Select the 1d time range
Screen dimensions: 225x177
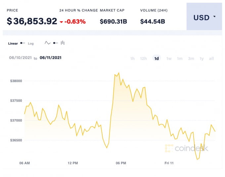(x=157, y=58)
